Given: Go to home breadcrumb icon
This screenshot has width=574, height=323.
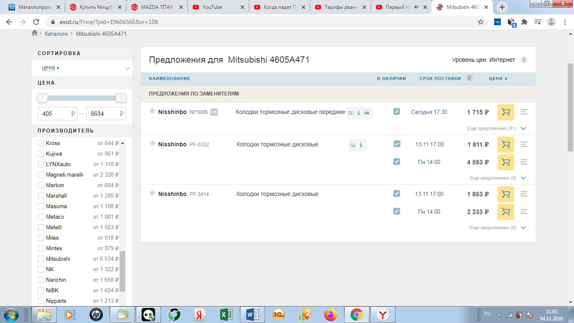Looking at the screenshot, I should point(35,33).
